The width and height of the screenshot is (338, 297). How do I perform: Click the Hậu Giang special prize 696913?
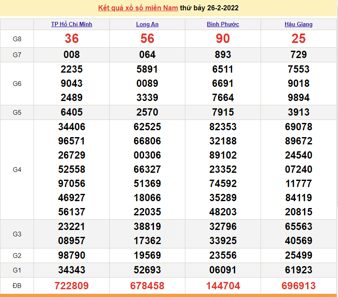[x=298, y=285]
